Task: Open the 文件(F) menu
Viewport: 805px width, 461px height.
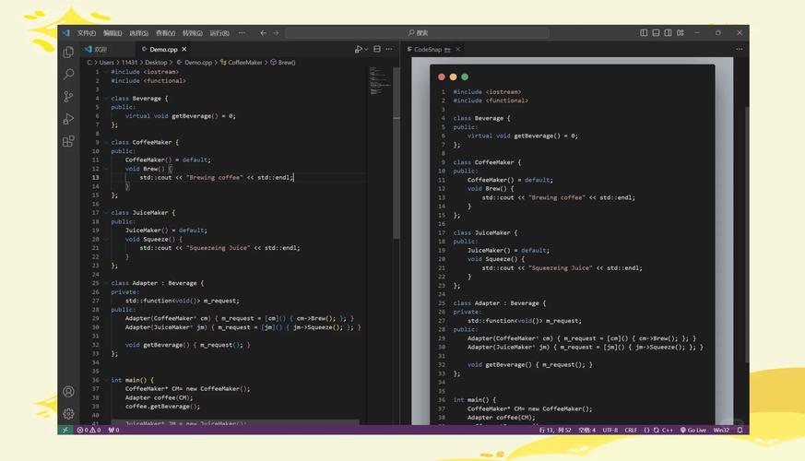Action: [x=87, y=32]
